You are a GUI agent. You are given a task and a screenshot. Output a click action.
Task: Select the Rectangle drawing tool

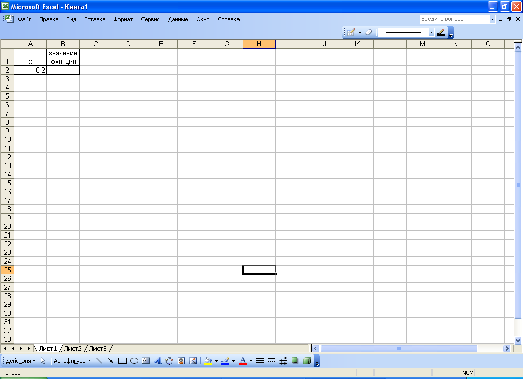tap(123, 361)
